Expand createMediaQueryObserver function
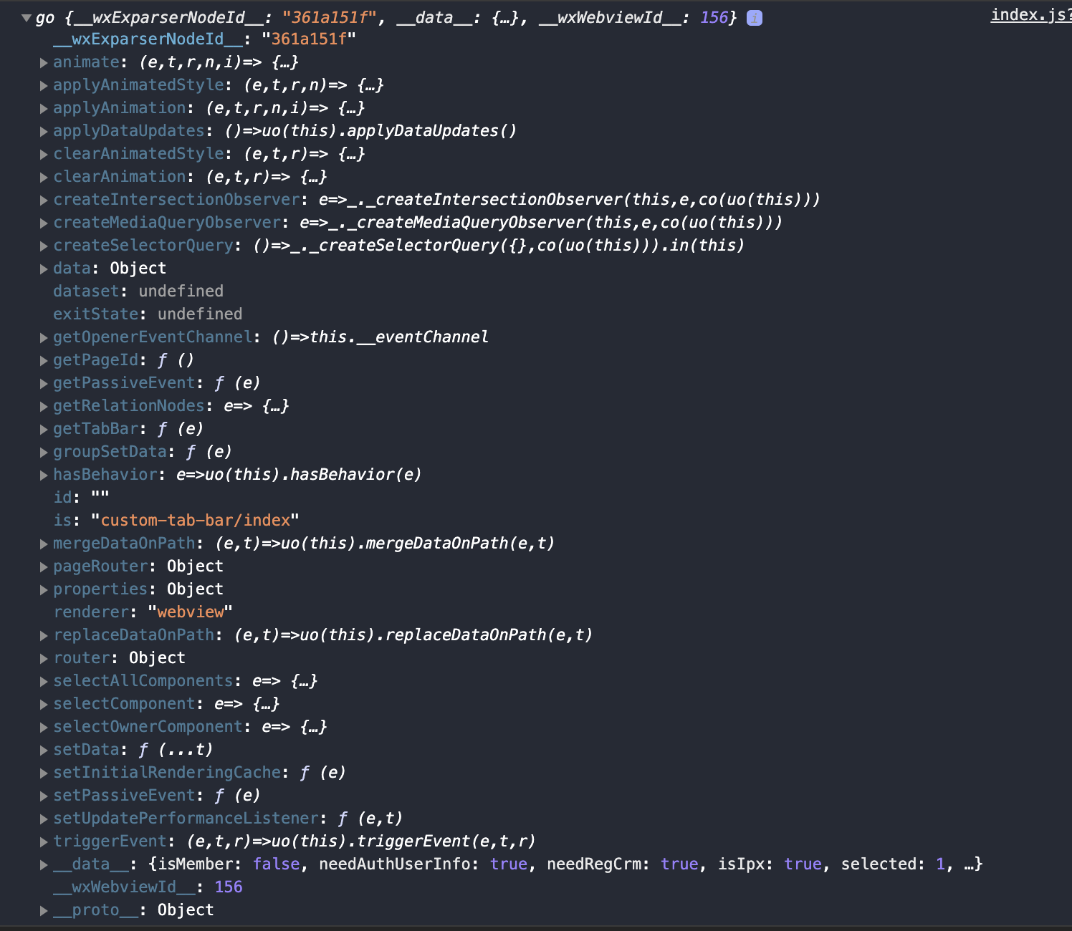The image size is (1072, 931). tap(44, 223)
